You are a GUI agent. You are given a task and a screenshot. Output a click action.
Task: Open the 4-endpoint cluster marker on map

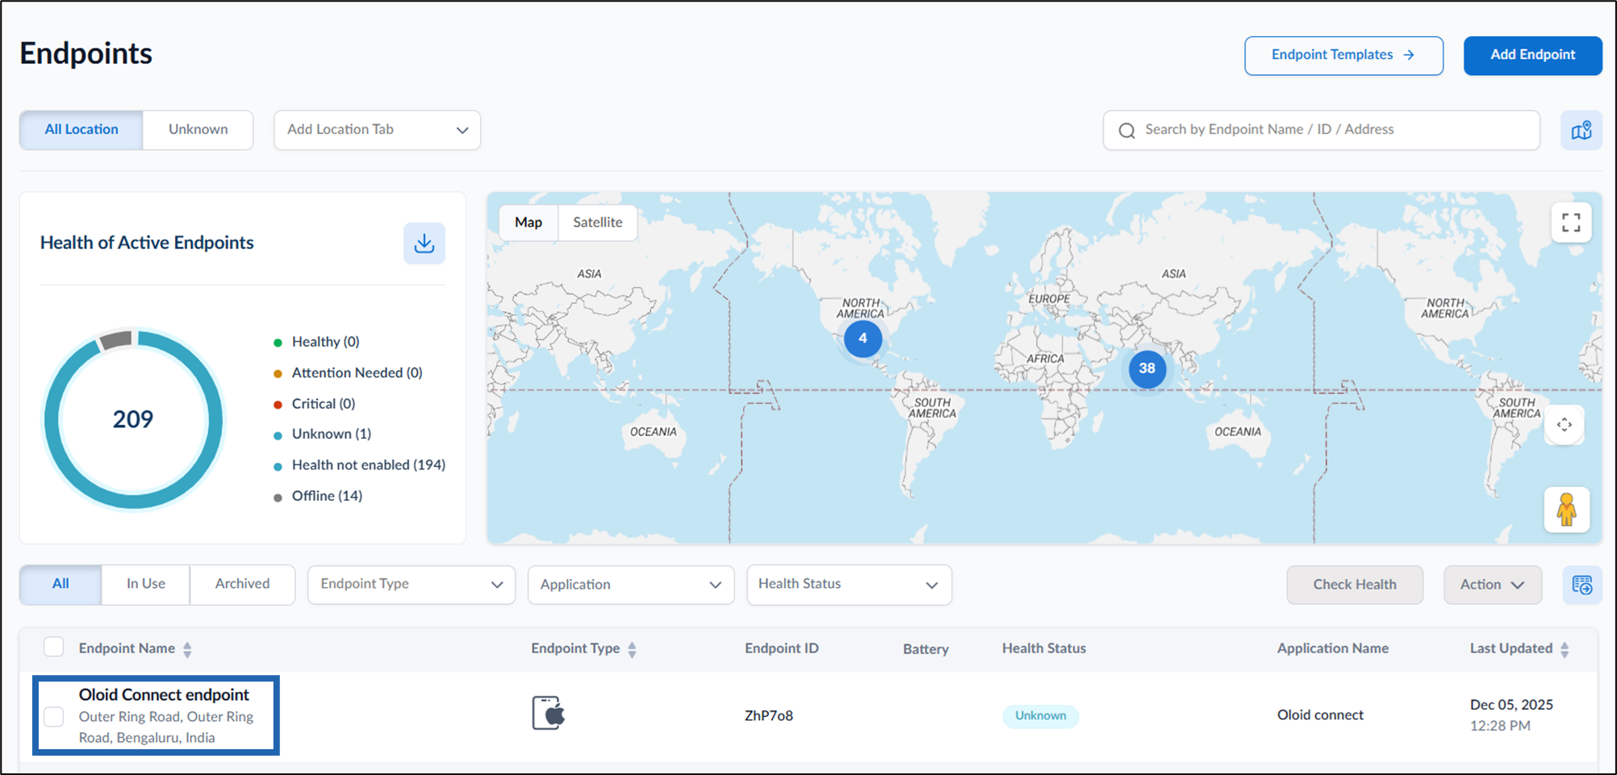click(x=863, y=339)
